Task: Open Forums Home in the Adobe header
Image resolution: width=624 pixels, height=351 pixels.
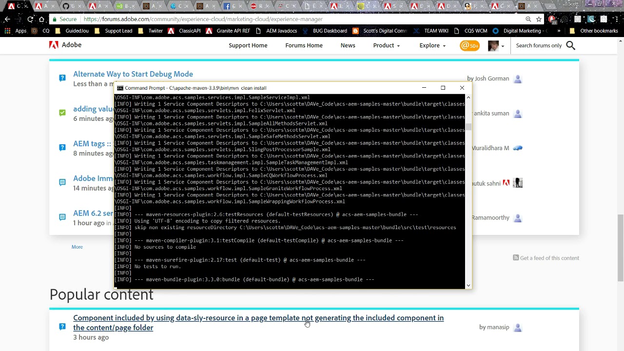Action: click(304, 45)
